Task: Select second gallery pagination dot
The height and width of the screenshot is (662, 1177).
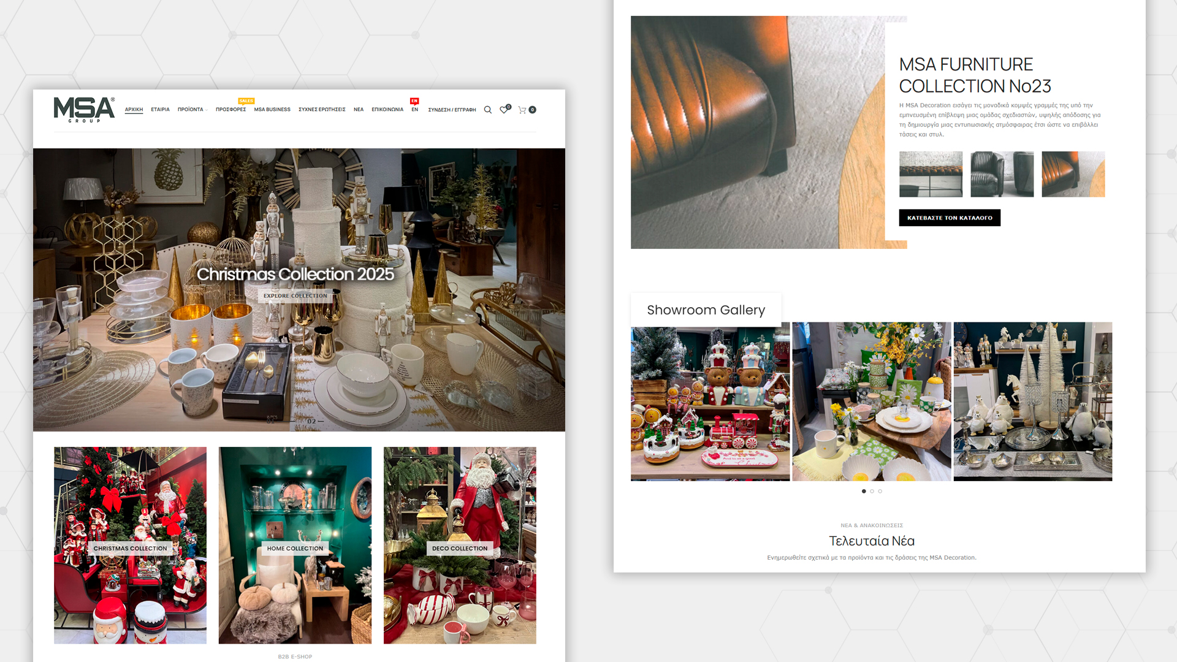Action: (872, 491)
